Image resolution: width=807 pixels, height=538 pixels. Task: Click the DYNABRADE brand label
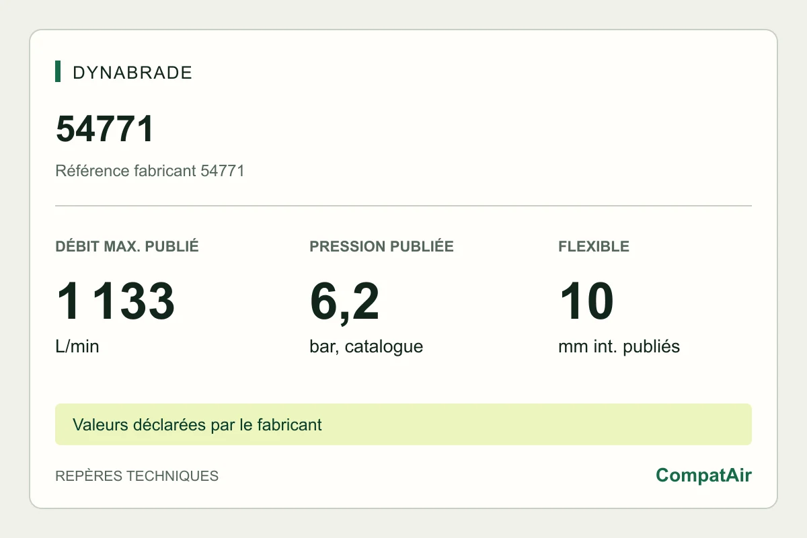tap(132, 73)
